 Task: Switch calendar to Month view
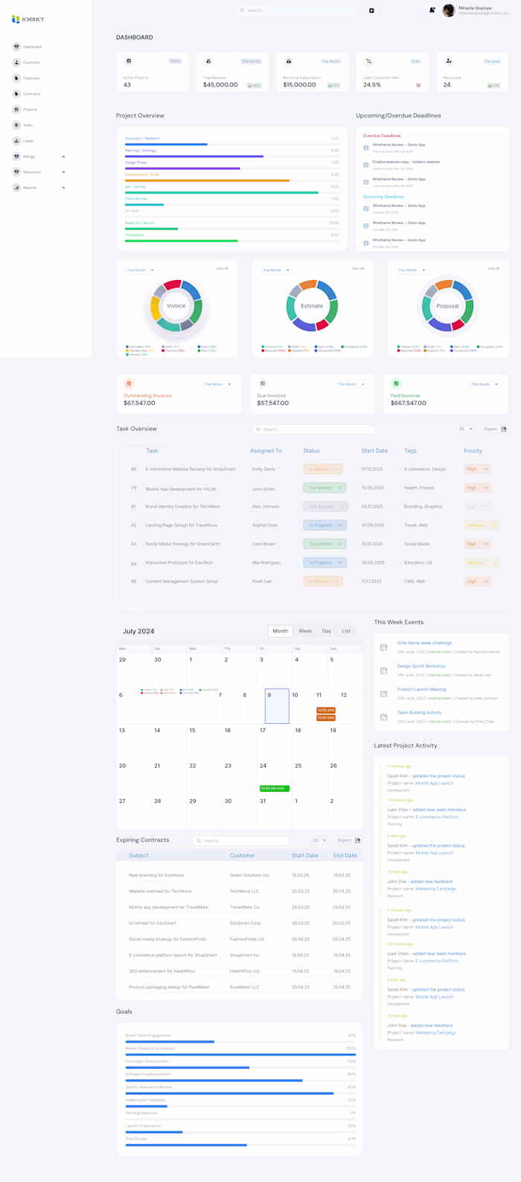tap(281, 631)
